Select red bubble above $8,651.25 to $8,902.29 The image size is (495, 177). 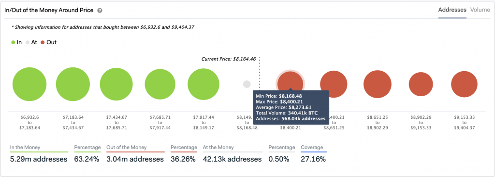tap(377, 84)
